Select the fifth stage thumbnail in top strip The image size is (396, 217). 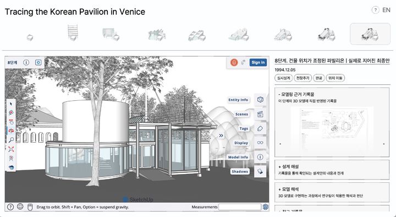click(197, 35)
